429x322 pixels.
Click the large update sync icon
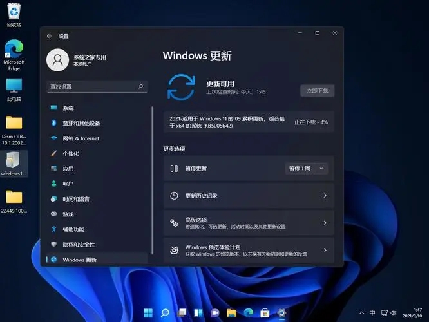(x=181, y=87)
